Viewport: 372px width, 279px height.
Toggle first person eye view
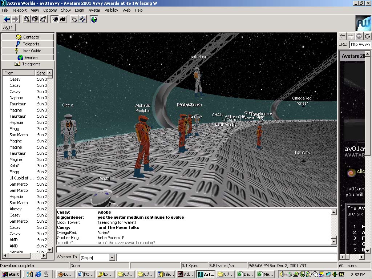coord(54,19)
